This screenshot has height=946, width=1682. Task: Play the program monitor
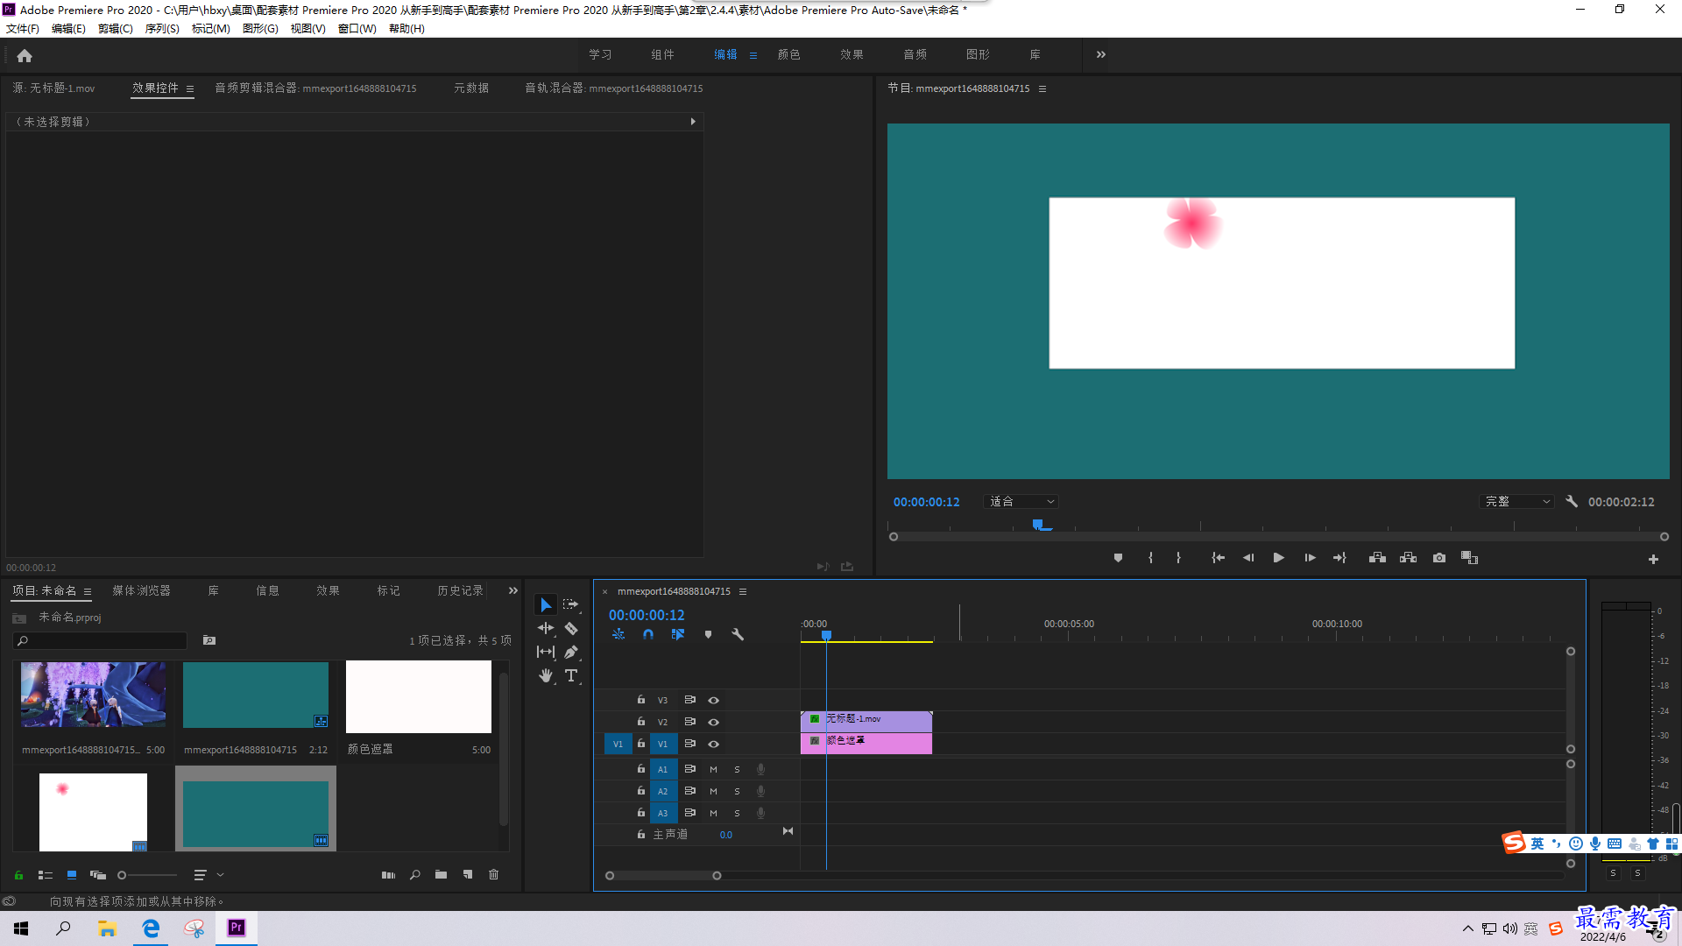point(1278,558)
